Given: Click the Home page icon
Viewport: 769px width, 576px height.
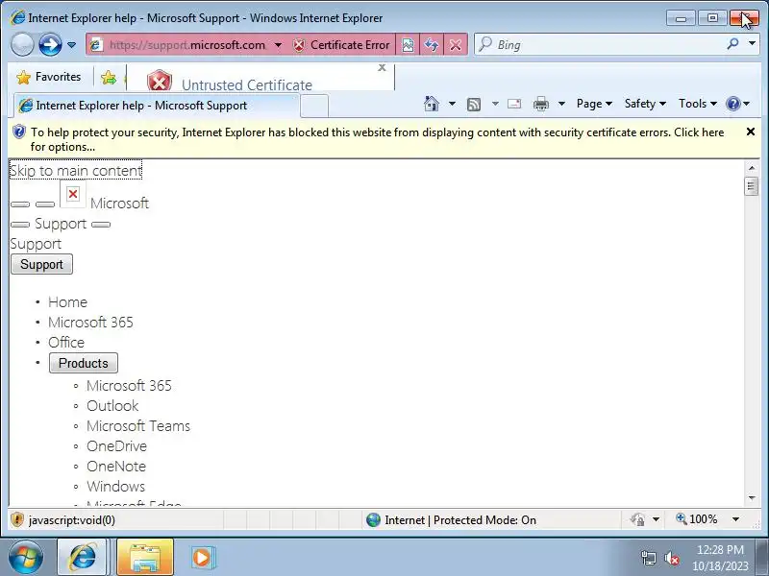Looking at the screenshot, I should tap(432, 104).
